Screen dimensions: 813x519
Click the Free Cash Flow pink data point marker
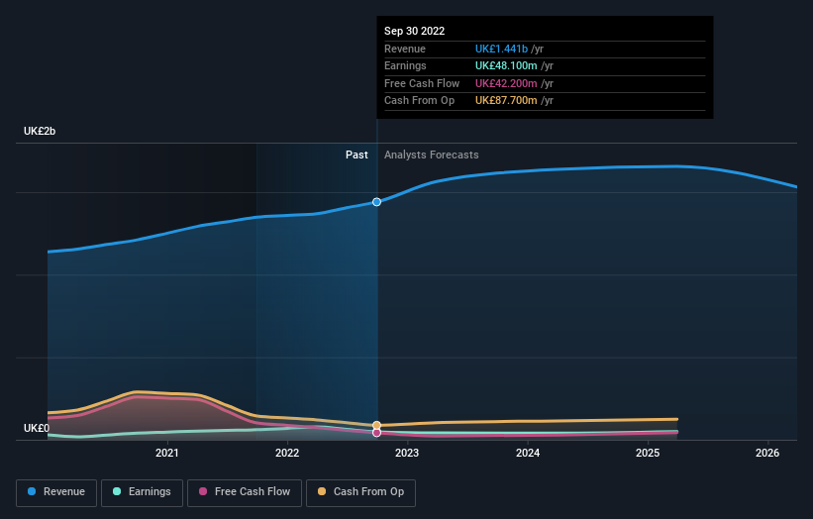(x=377, y=433)
